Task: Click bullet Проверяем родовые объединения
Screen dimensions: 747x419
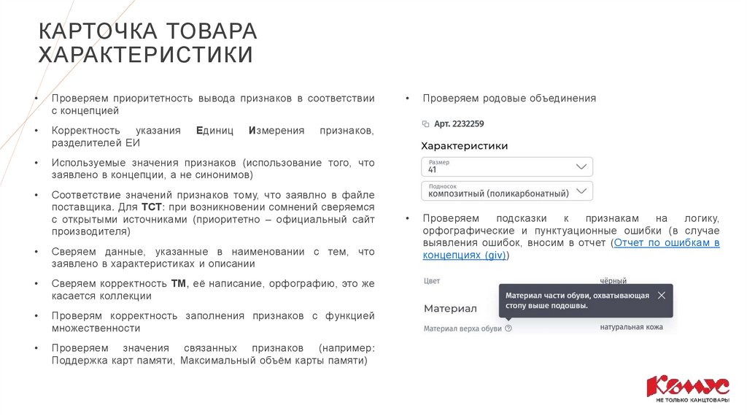Action: coord(509,99)
